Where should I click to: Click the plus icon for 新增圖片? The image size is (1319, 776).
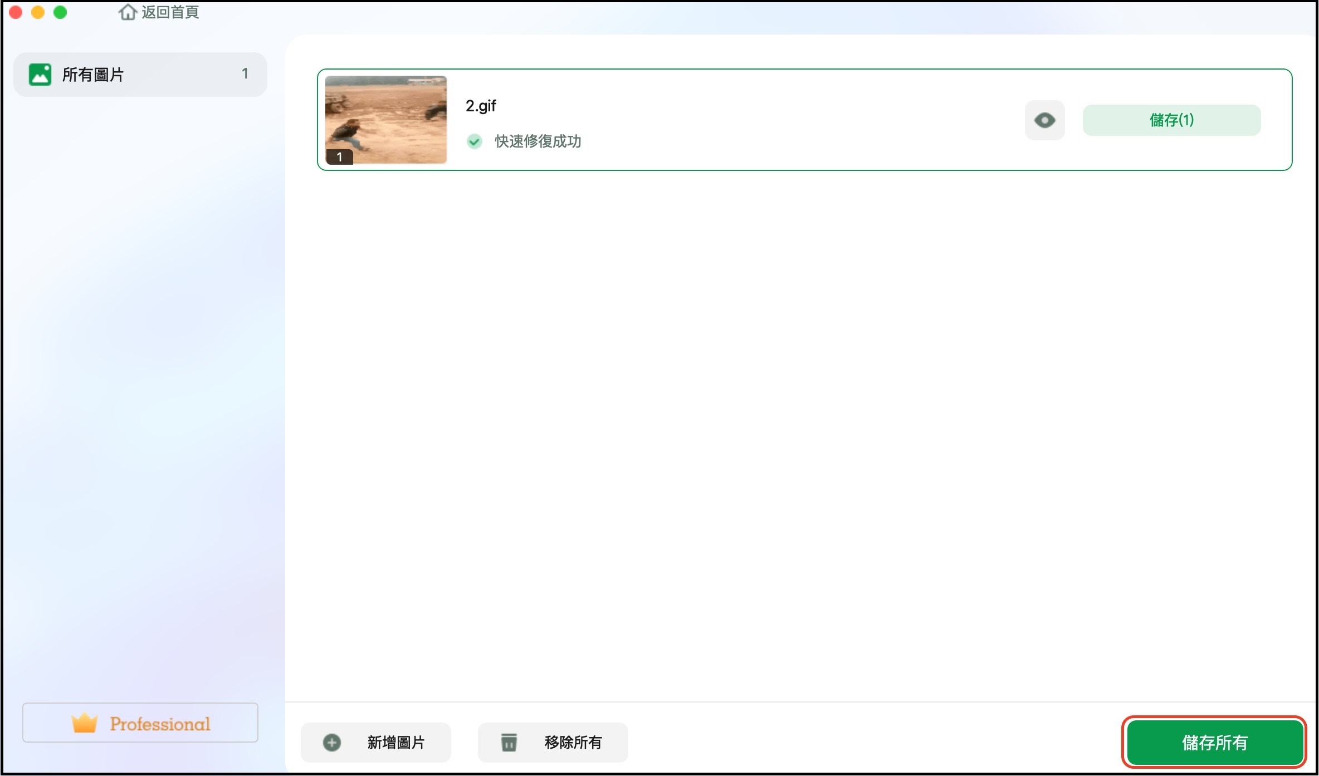(x=332, y=742)
